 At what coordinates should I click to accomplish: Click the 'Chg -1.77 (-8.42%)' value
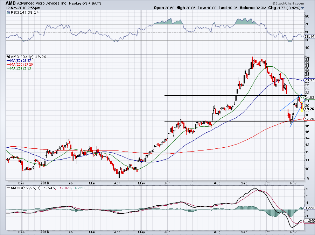pos(284,8)
